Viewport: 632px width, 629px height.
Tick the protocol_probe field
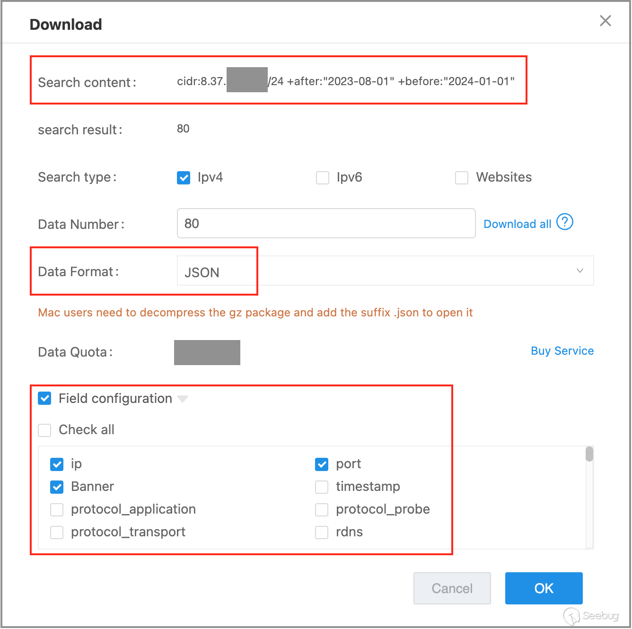pos(322,510)
